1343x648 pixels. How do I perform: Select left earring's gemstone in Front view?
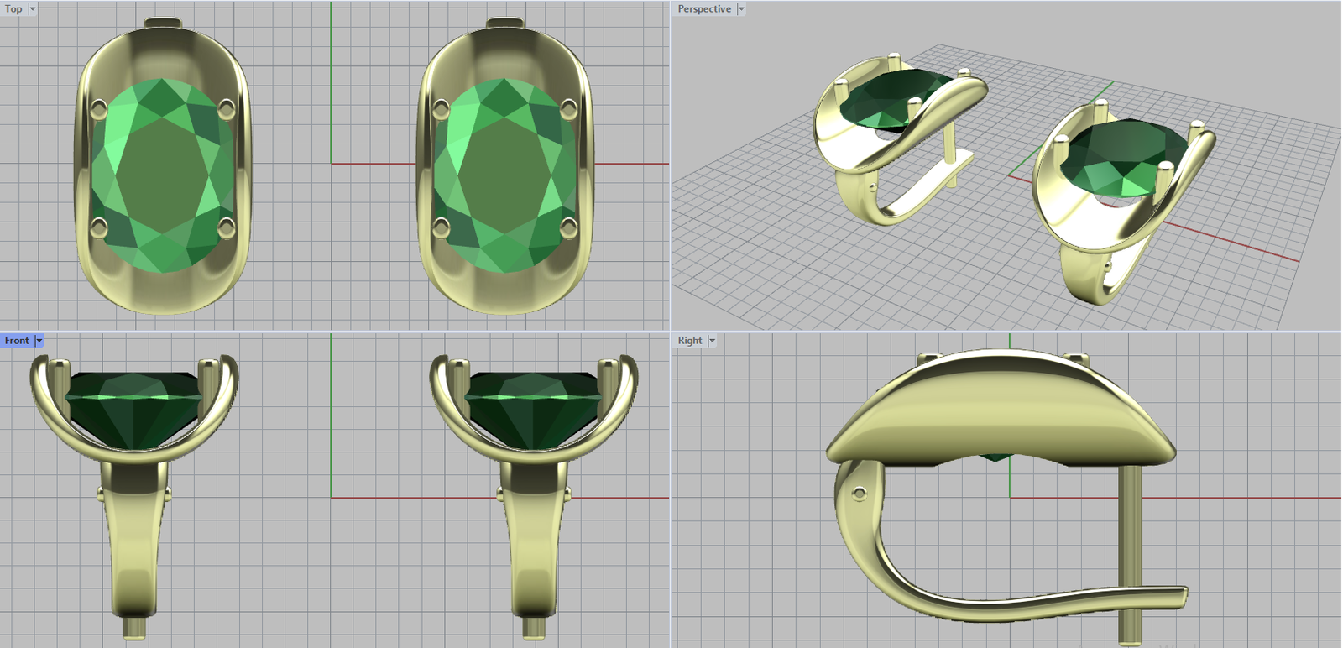(134, 407)
